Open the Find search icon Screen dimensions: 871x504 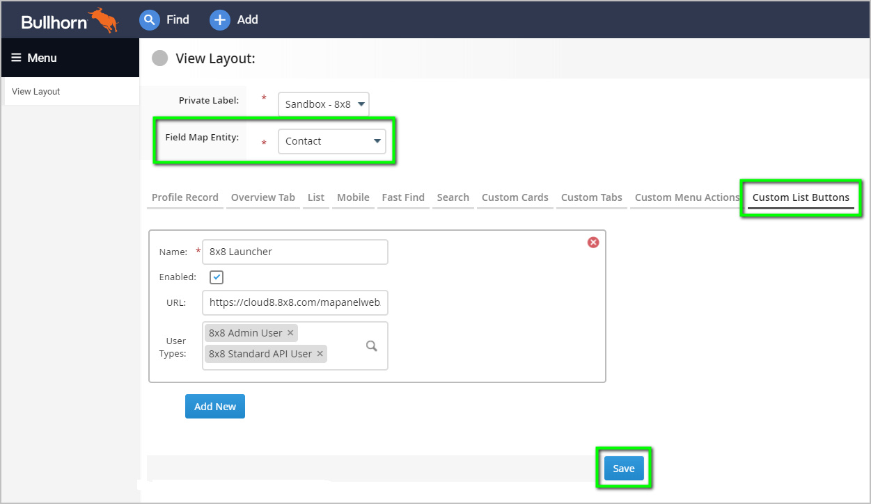tap(150, 20)
